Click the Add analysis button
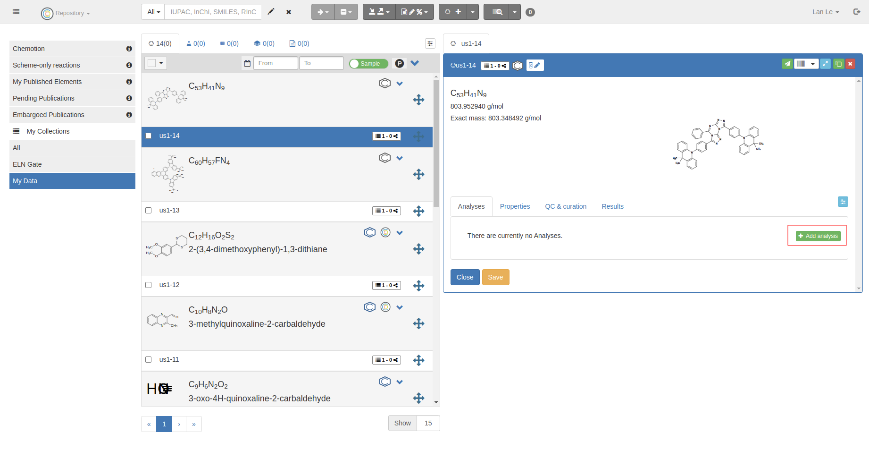 pyautogui.click(x=818, y=236)
